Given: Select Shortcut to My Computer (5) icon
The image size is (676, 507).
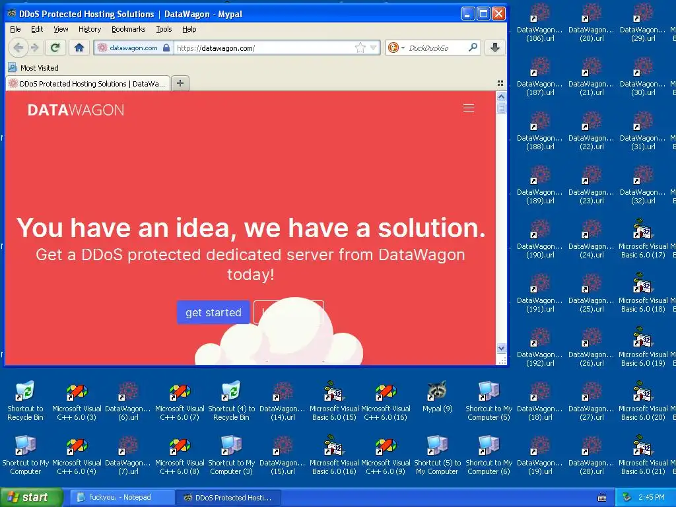Looking at the screenshot, I should (x=489, y=401).
